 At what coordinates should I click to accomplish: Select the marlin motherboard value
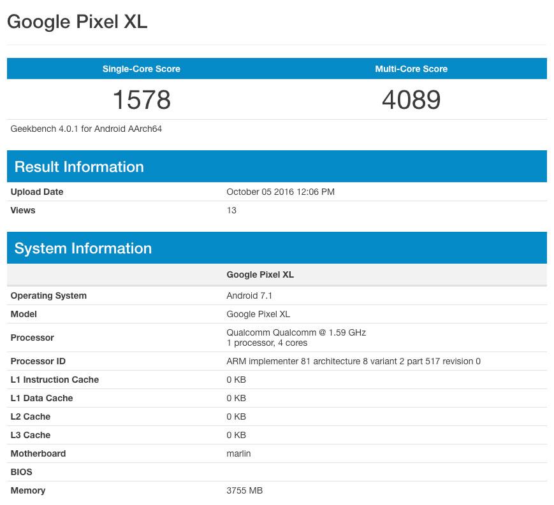239,453
